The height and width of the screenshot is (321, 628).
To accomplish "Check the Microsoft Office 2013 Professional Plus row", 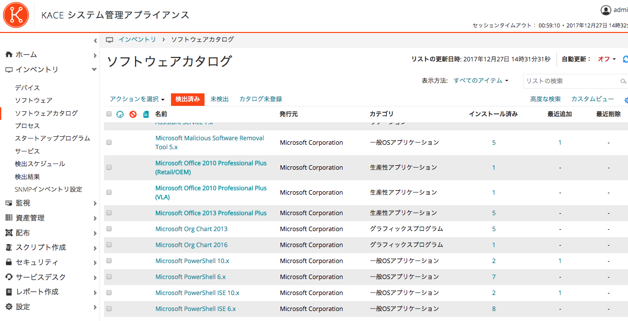I will (x=109, y=213).
